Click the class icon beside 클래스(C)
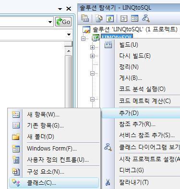Screen dimensions: 180x189 tap(16, 183)
